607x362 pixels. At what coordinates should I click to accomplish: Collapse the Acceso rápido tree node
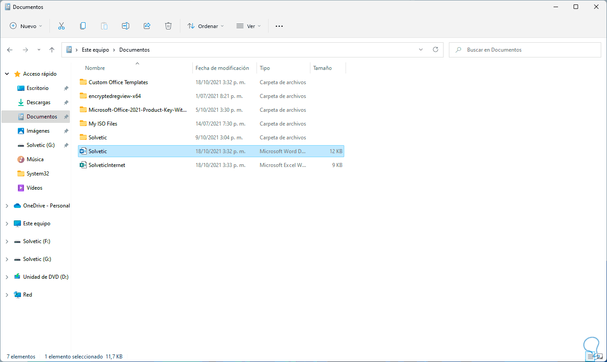[7, 74]
